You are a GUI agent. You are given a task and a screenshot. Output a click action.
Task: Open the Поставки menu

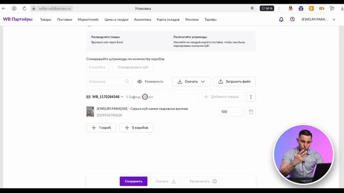[64, 19]
